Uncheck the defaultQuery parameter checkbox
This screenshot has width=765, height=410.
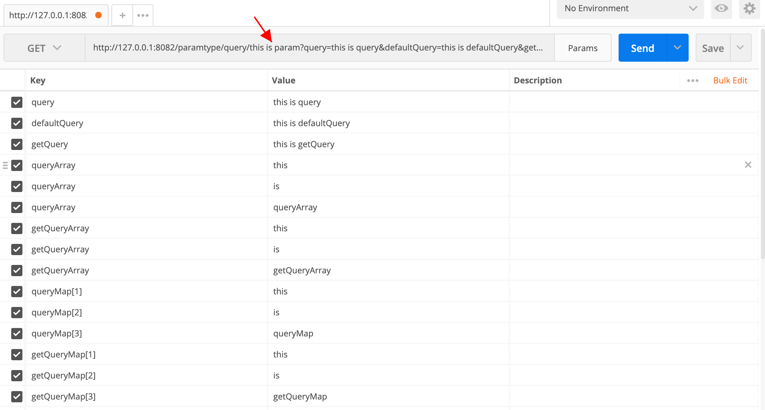(x=17, y=123)
